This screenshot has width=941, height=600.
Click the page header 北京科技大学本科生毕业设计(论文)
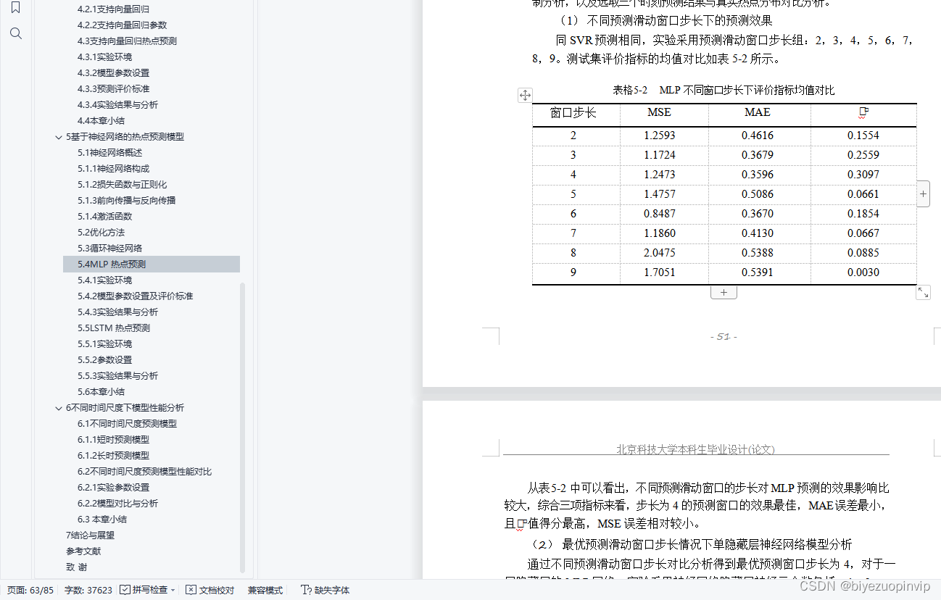(695, 449)
